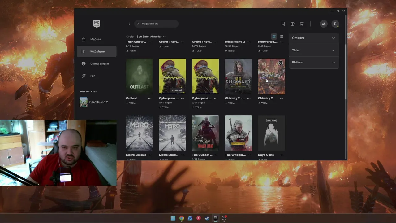The width and height of the screenshot is (396, 223).
Task: Open Unreal Engine section
Action: (97, 63)
